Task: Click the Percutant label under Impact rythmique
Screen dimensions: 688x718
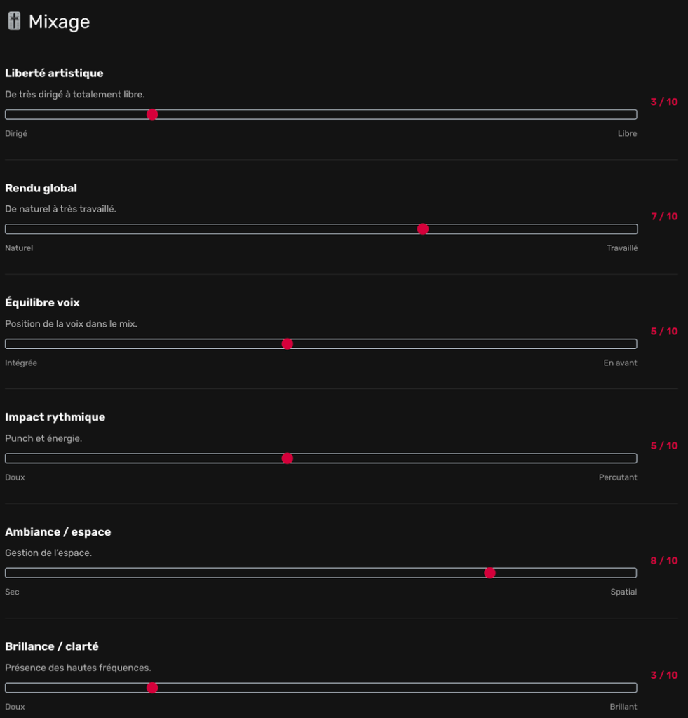Action: click(619, 477)
